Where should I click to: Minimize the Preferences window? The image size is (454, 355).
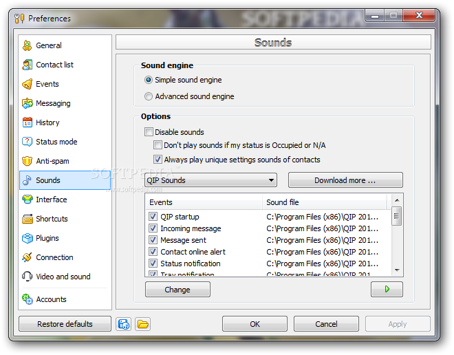(x=375, y=15)
